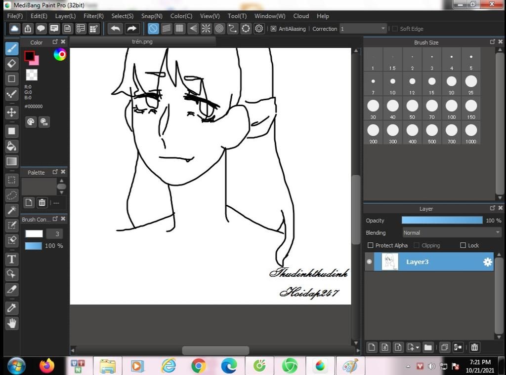This screenshot has height=375, width=506.
Task: Open the Blending mode dropdown
Action: click(x=452, y=233)
